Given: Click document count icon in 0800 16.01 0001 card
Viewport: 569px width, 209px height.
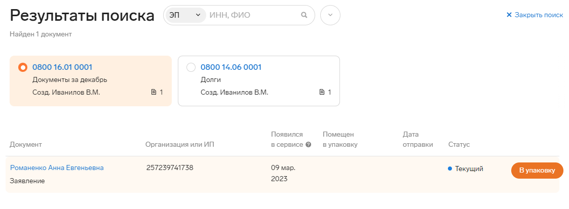Looking at the screenshot, I should tap(154, 93).
